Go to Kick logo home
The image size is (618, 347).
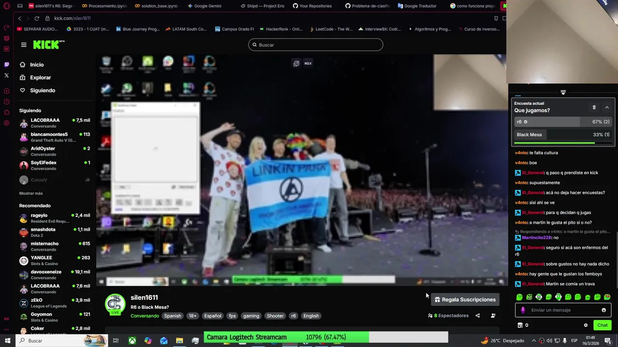click(47, 44)
